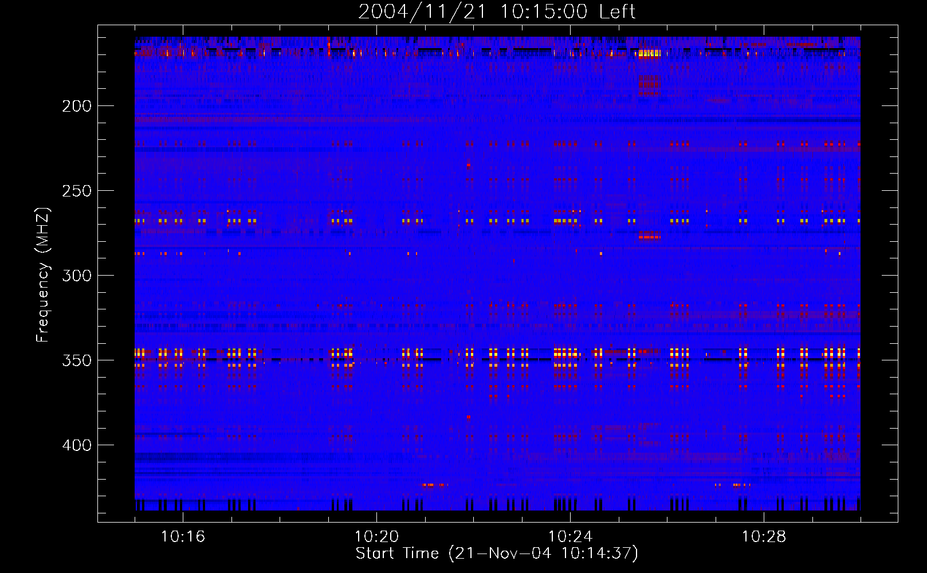Image resolution: width=927 pixels, height=573 pixels.
Task: Click the '10:24' time tick label
Action: coord(570,537)
